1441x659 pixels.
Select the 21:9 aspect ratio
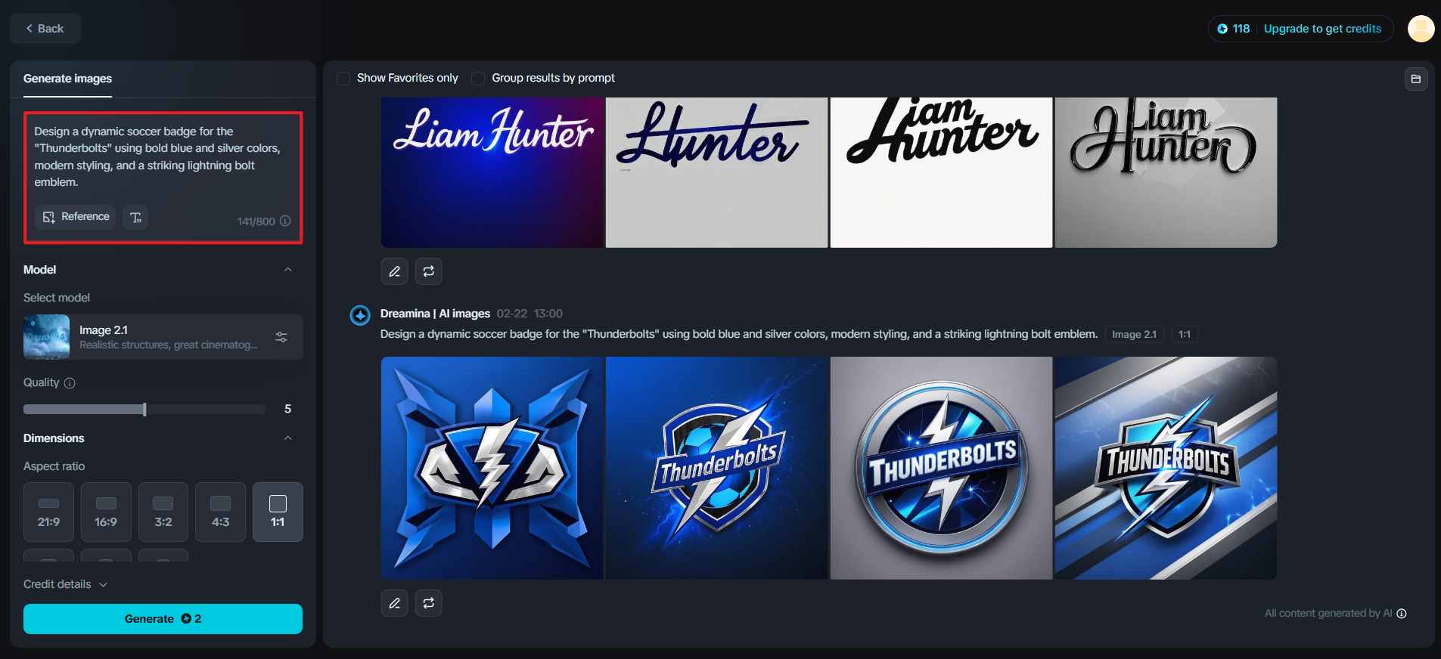coord(48,512)
